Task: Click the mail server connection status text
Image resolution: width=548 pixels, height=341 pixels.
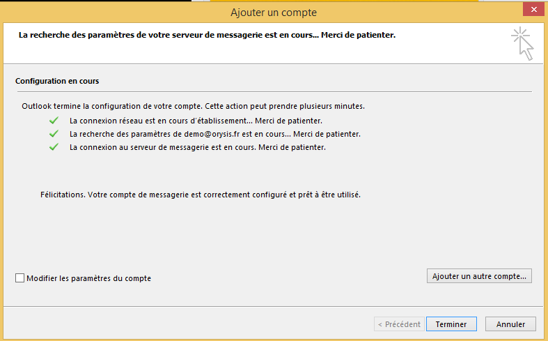Action: (x=198, y=147)
